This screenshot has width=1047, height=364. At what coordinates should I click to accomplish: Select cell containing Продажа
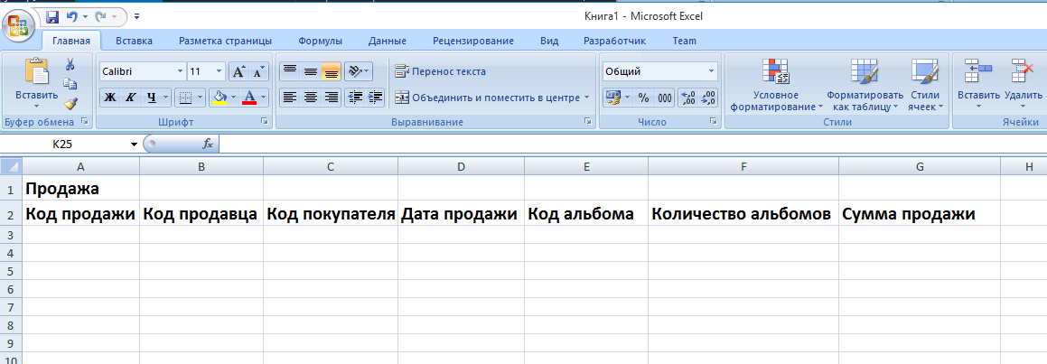pos(80,189)
